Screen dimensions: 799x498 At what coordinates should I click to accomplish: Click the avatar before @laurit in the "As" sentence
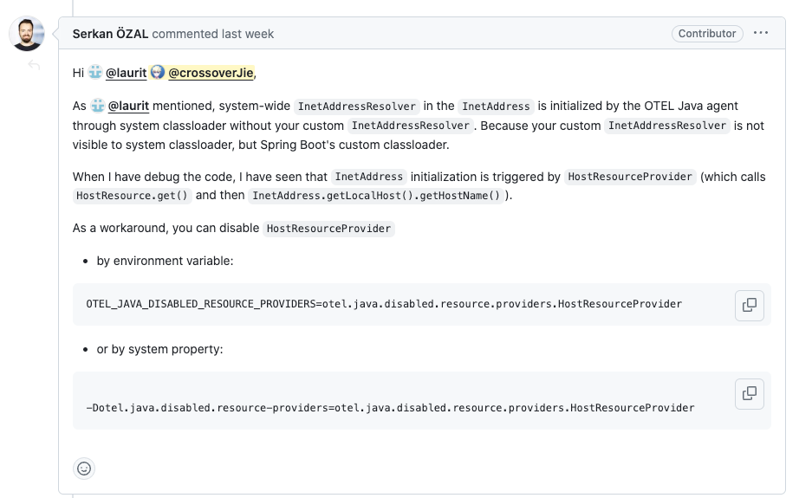pos(98,106)
